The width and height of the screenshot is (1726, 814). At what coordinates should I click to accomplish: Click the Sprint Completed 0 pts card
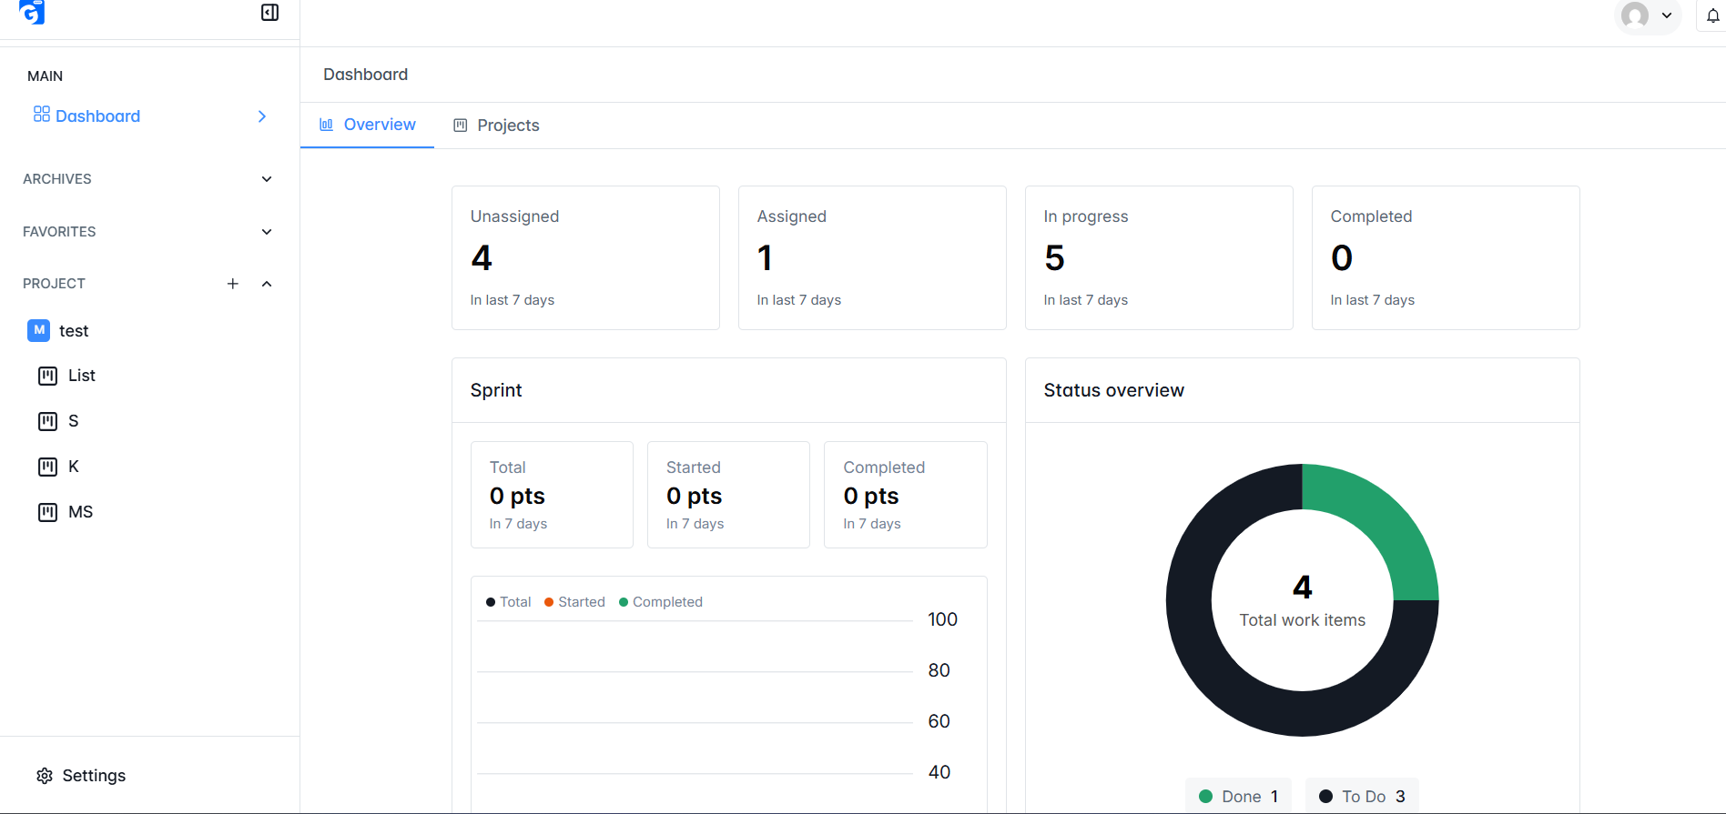click(x=906, y=495)
